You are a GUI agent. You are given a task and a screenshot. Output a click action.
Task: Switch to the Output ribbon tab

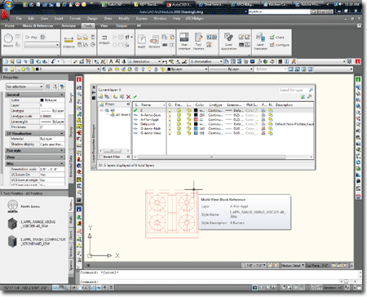tap(122, 25)
